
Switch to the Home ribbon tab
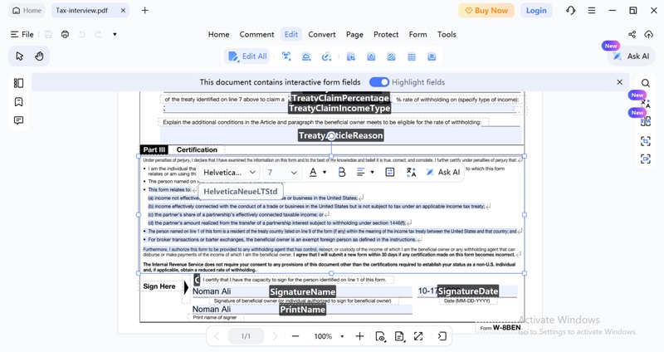pyautogui.click(x=218, y=34)
